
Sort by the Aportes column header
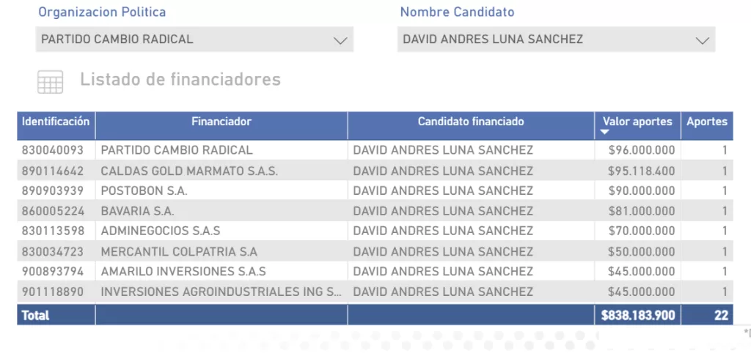click(x=707, y=122)
